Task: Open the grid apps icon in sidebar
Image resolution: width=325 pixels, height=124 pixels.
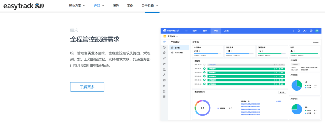Action: (164, 91)
